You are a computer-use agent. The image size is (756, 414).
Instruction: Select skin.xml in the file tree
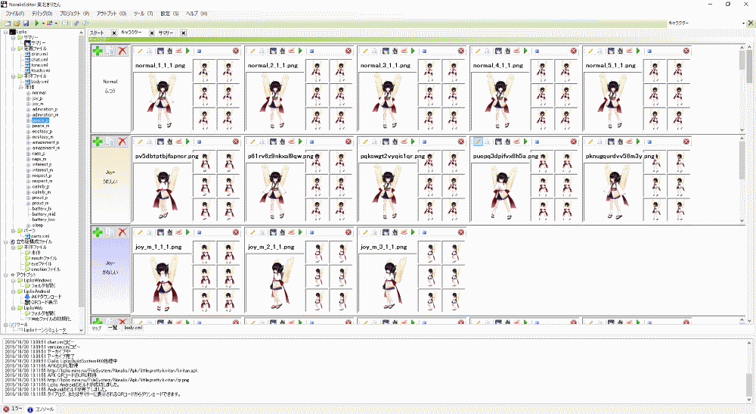[x=39, y=54]
